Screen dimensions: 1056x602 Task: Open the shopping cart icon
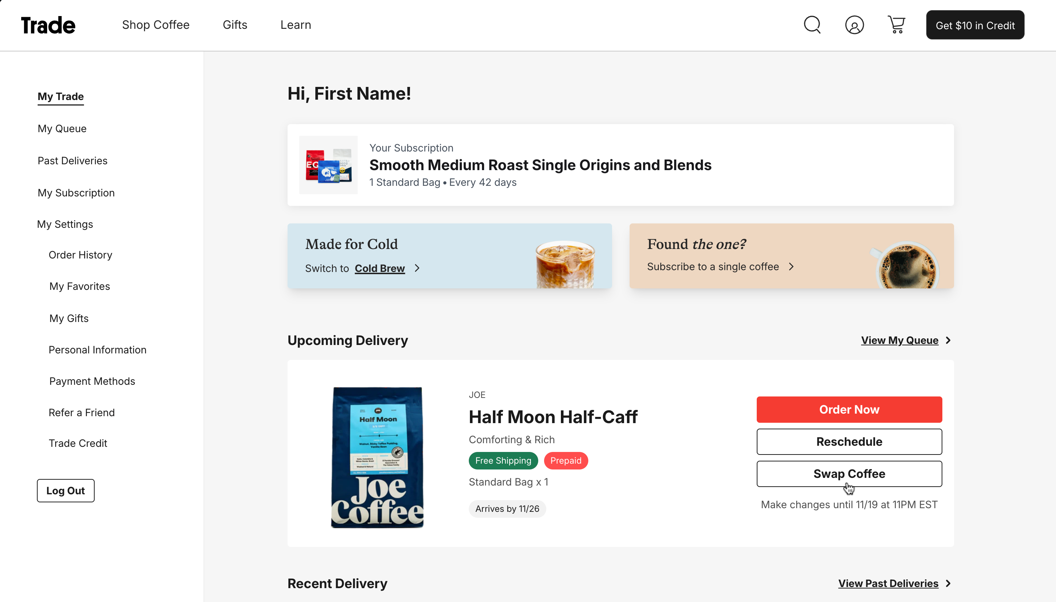click(896, 25)
